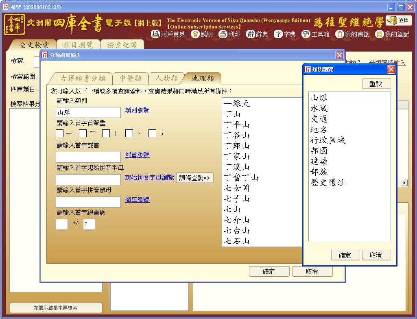Click the 部首瀏覽 link
The image size is (417, 319).
[137, 155]
